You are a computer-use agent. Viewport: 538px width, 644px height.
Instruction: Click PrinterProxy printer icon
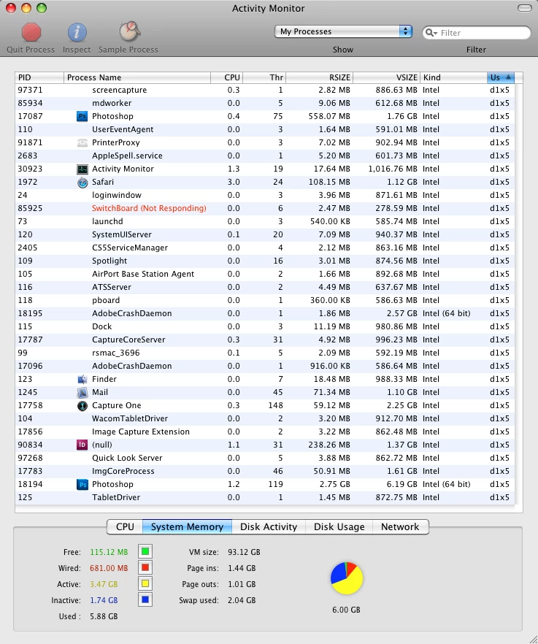click(x=82, y=142)
